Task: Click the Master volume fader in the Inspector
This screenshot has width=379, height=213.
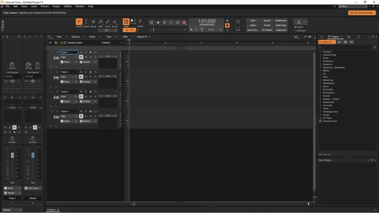Action: pyautogui.click(x=33, y=155)
